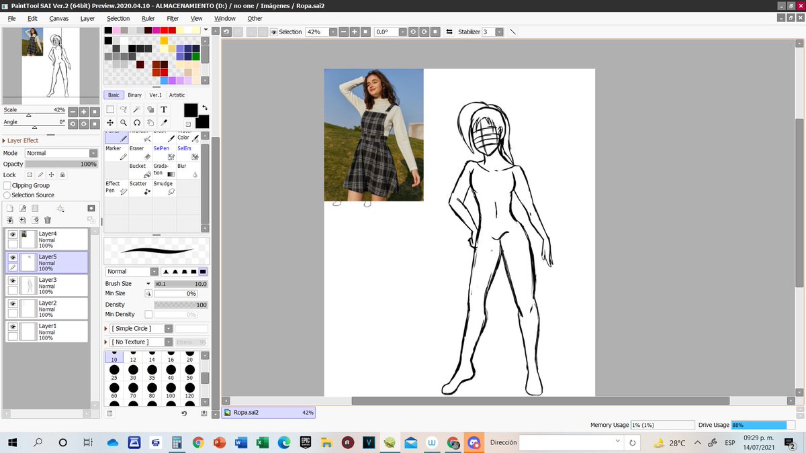Select the Zoom magnifier tool
Viewport: 806px width, 453px height.
(x=124, y=123)
